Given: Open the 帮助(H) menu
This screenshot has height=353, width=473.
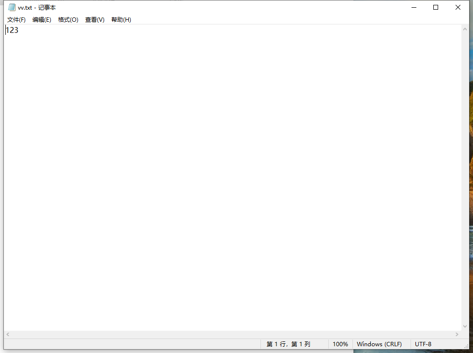Looking at the screenshot, I should (121, 20).
